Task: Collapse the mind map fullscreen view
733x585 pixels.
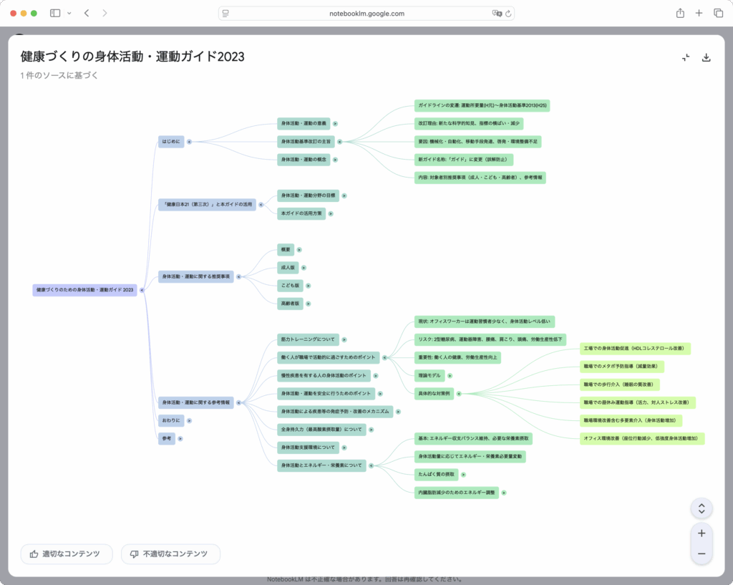Action: tap(686, 58)
